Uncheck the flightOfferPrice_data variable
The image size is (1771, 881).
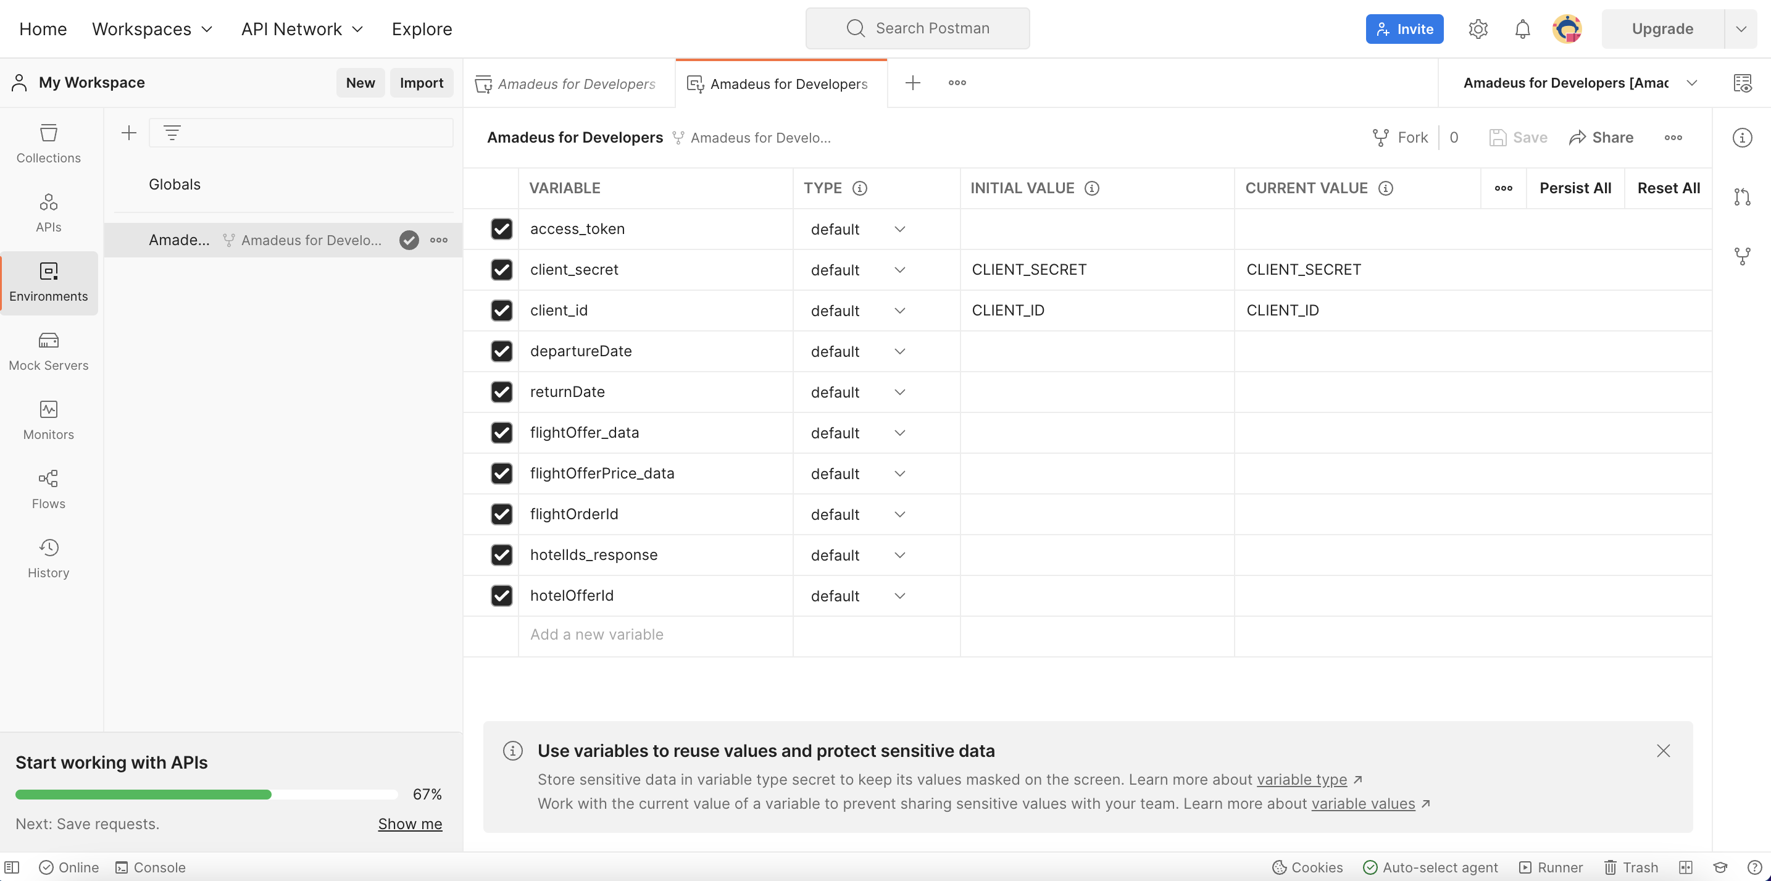501,473
